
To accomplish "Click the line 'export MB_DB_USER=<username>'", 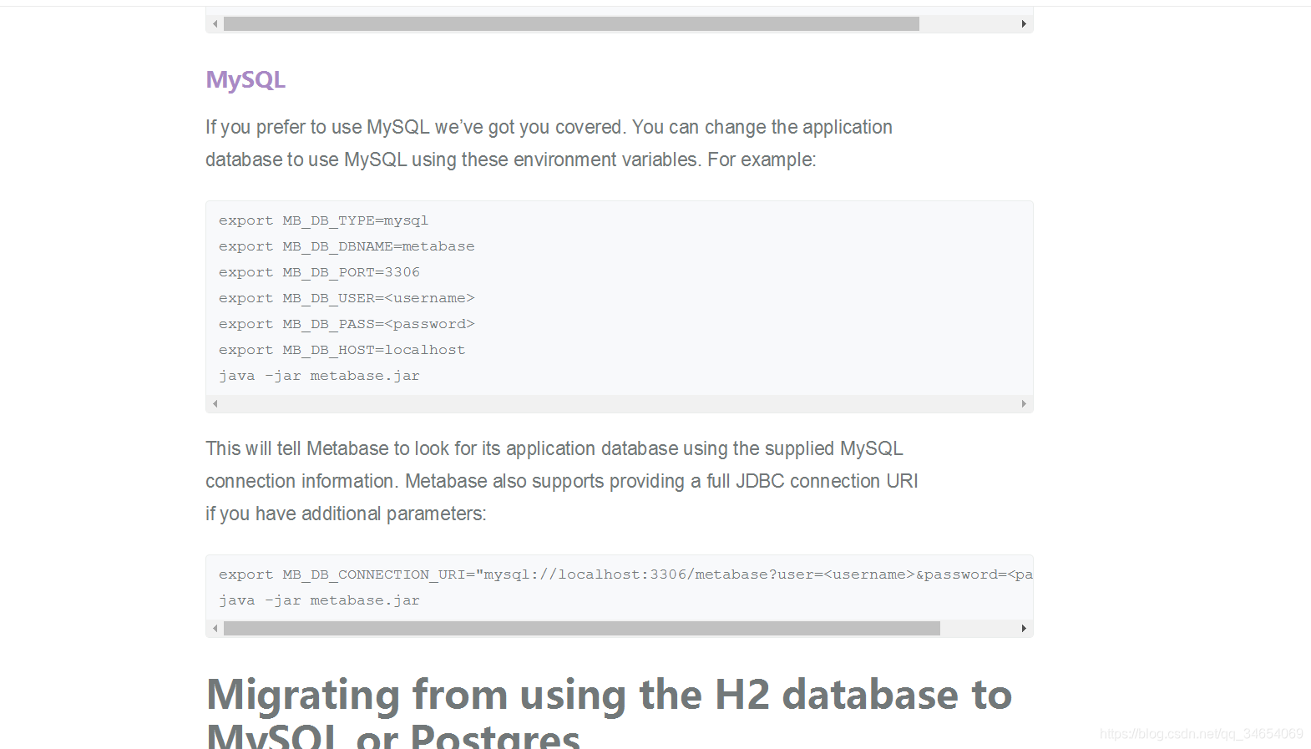I will (x=347, y=298).
